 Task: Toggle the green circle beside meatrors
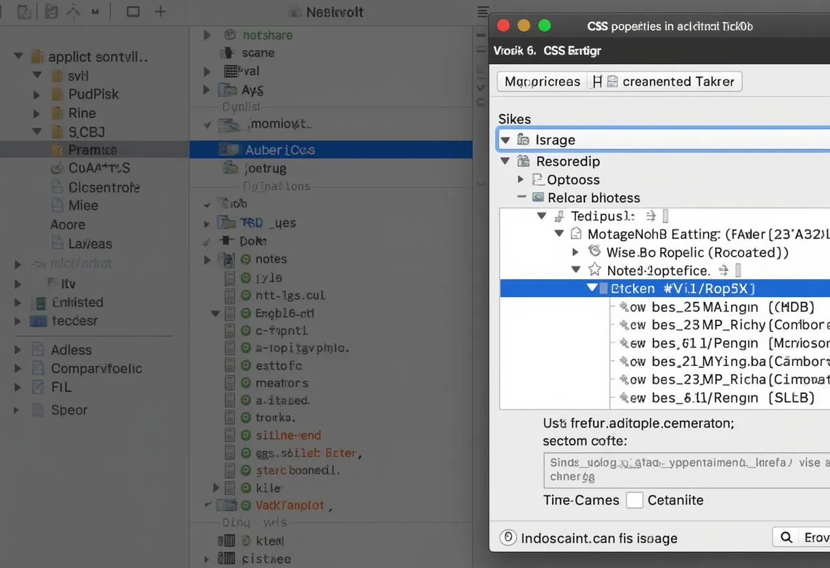(246, 383)
